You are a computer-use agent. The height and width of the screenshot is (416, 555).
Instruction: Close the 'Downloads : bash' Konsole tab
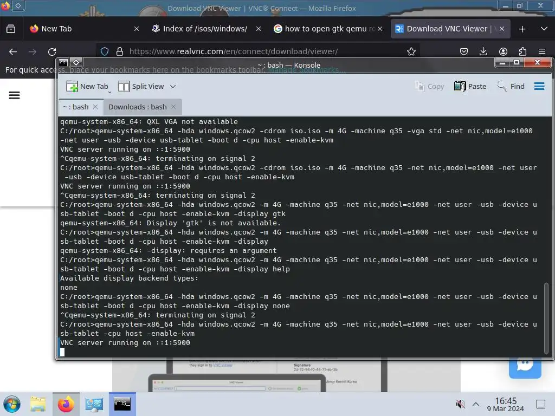click(173, 107)
